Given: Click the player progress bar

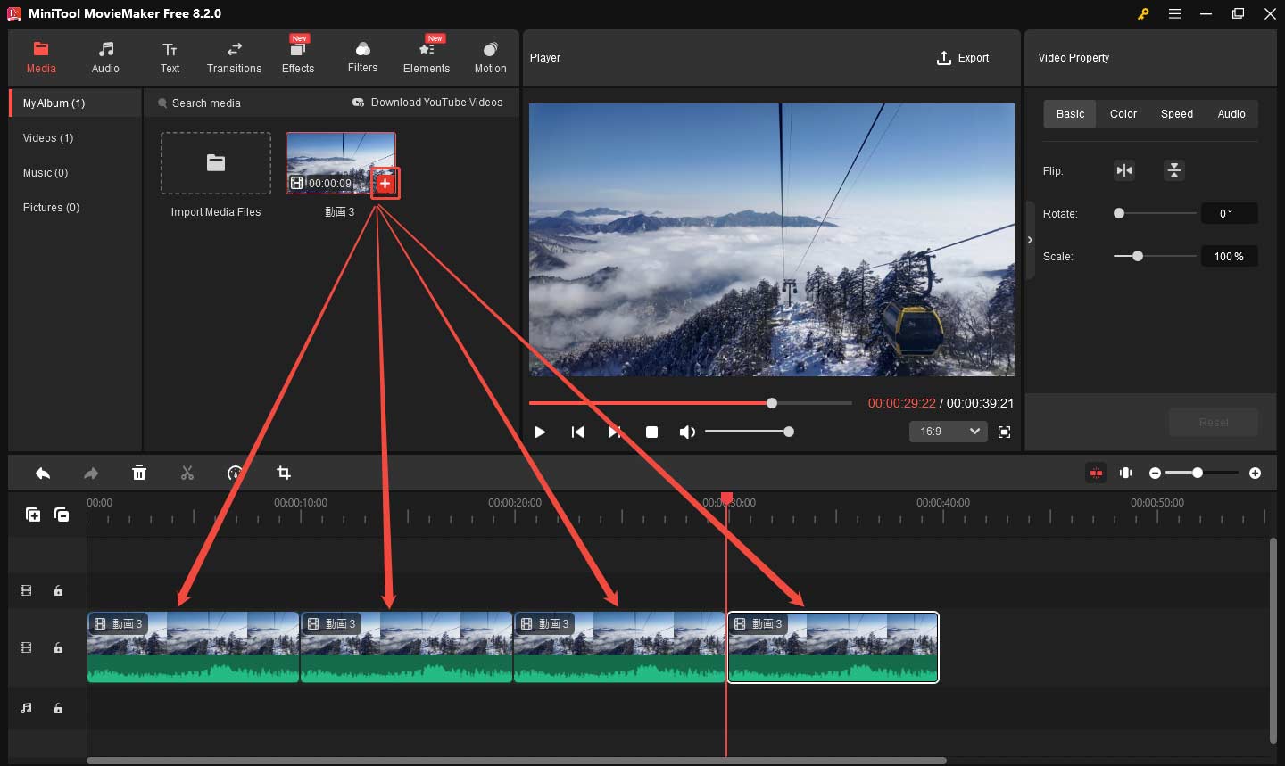Looking at the screenshot, I should [691, 403].
